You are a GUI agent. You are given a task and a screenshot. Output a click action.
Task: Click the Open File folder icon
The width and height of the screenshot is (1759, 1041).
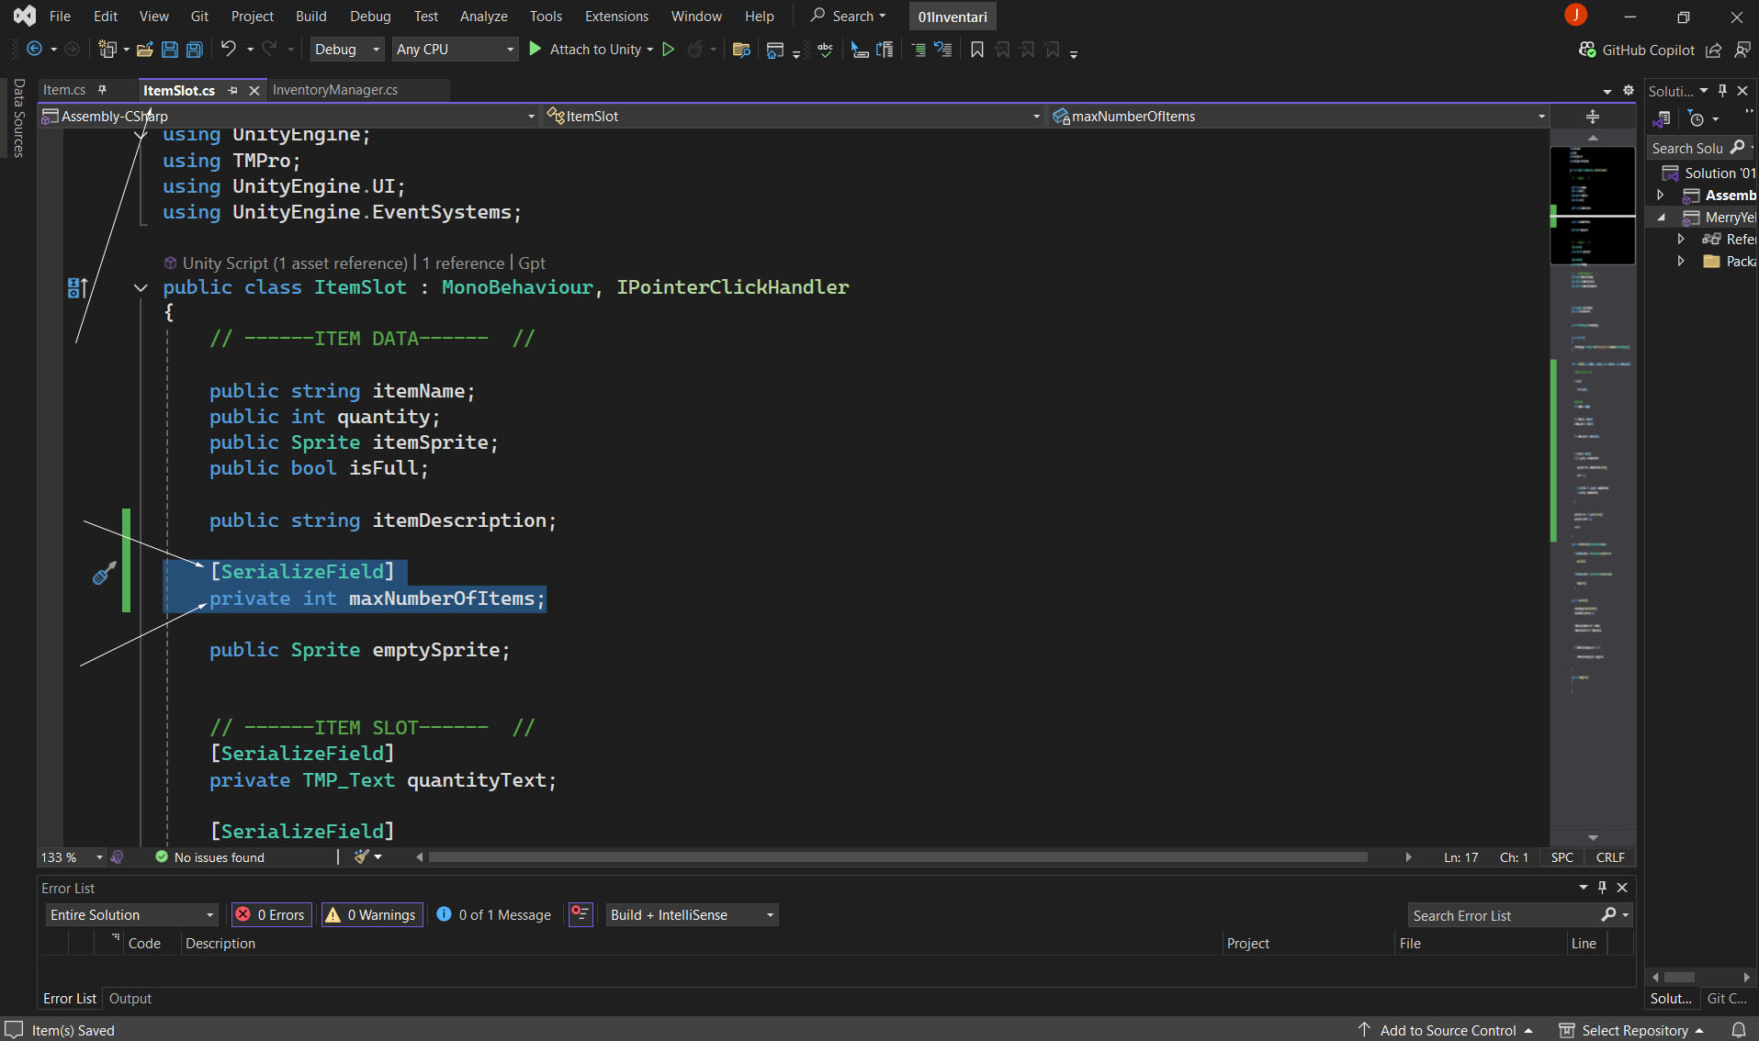pos(144,50)
